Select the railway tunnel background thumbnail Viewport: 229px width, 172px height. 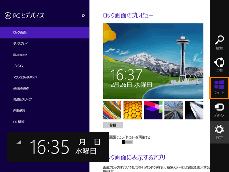click(x=174, y=110)
